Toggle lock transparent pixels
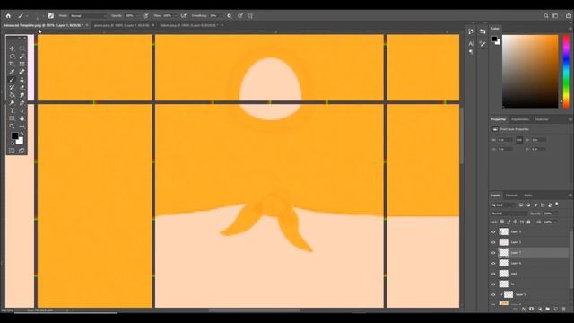The height and width of the screenshot is (323, 574). tap(502, 222)
